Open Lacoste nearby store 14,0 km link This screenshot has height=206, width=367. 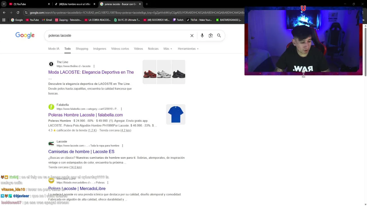coord(75,167)
